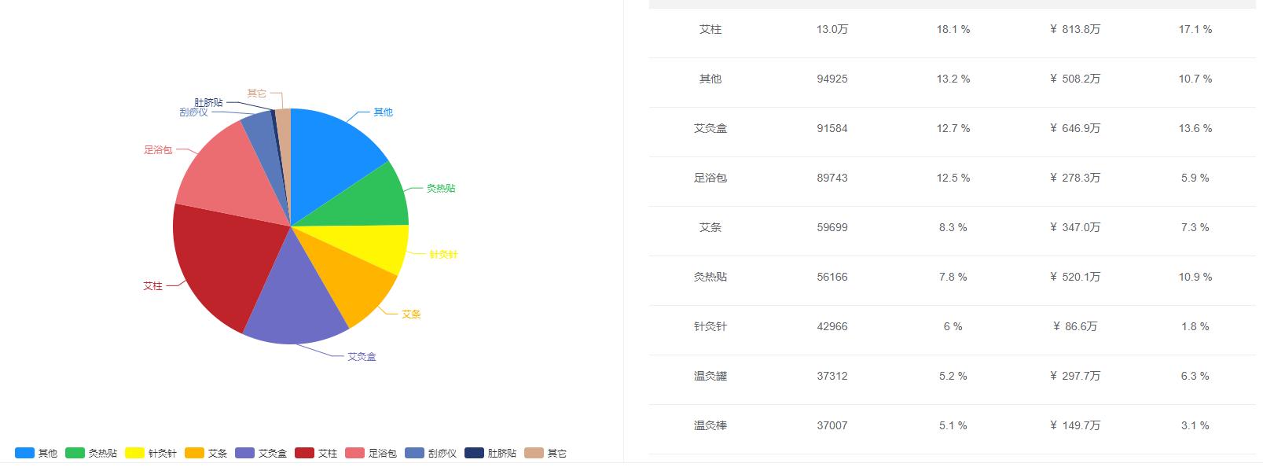1263x467 pixels.
Task: Click the 艾柱 red legend swatch
Action: (x=305, y=453)
